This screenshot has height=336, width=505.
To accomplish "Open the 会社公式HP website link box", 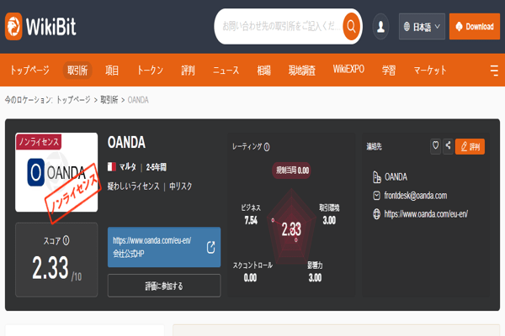I will point(164,247).
